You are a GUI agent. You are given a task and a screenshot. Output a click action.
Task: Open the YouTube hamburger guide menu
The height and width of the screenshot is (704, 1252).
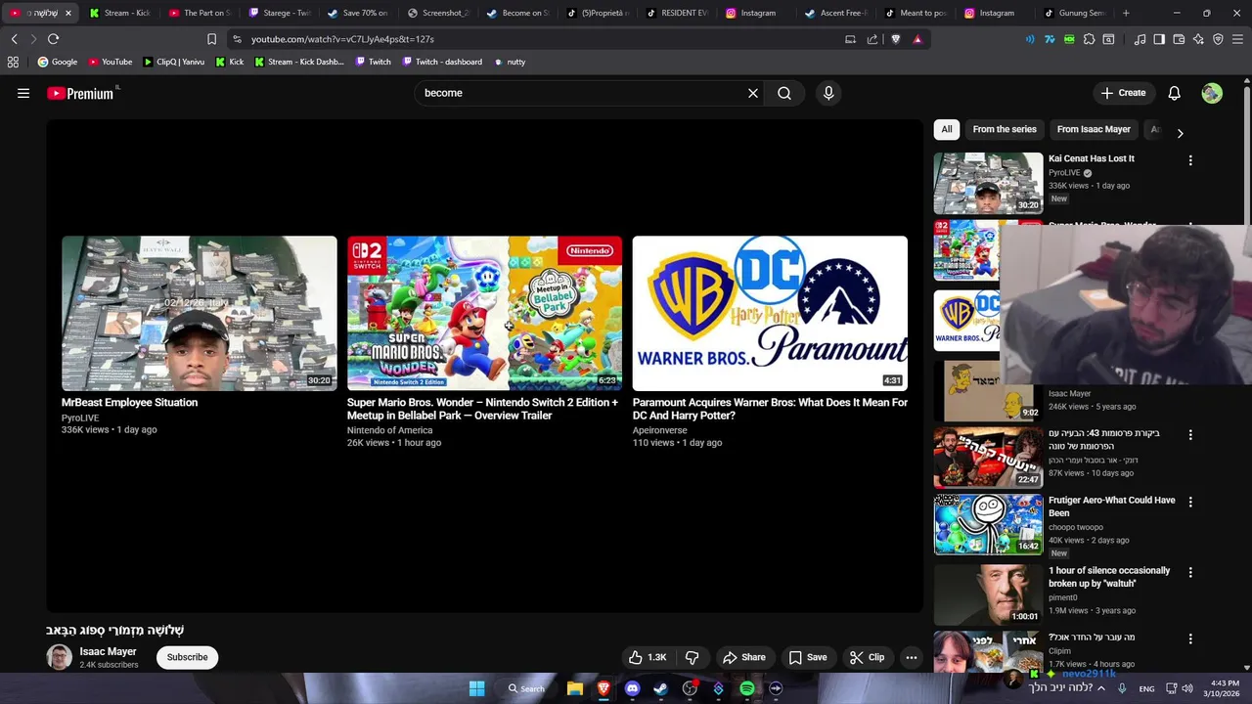pos(23,93)
